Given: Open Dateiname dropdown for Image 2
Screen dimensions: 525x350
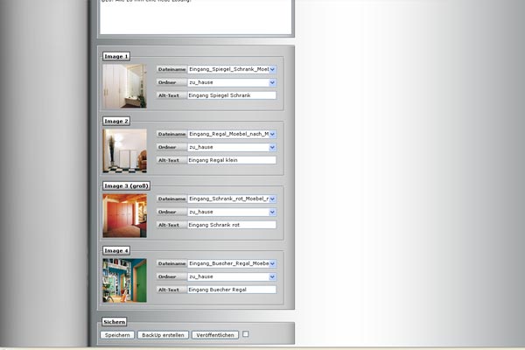Looking at the screenshot, I should (x=232, y=134).
